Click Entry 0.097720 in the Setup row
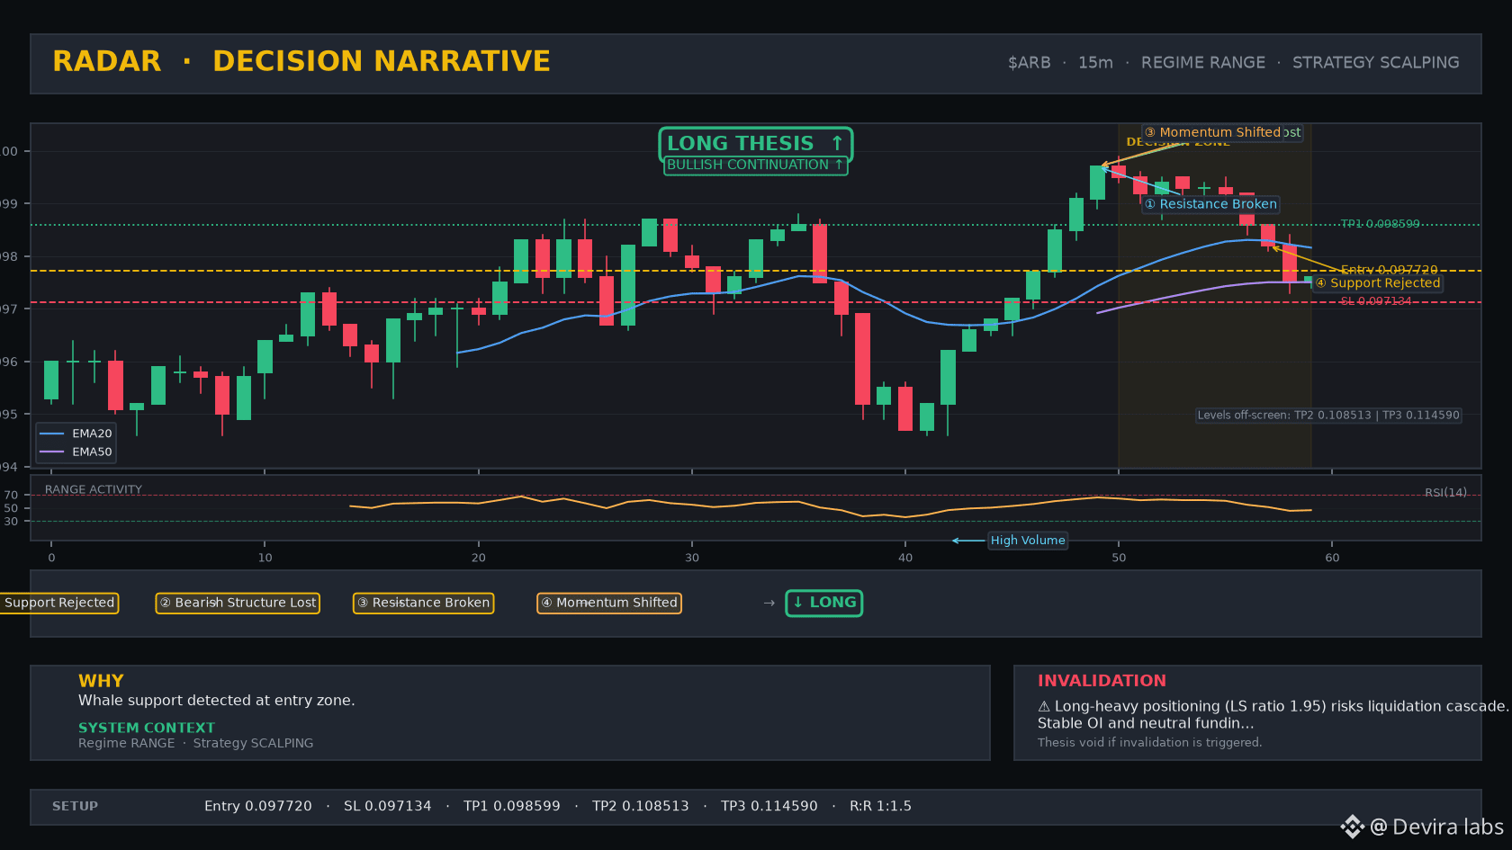Viewport: 1512px width, 850px height. pos(258,806)
